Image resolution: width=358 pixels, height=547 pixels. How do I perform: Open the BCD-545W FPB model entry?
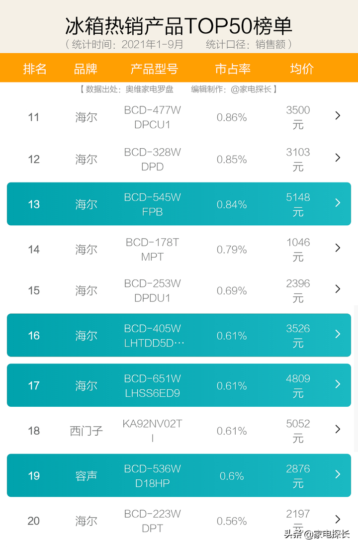152,204
